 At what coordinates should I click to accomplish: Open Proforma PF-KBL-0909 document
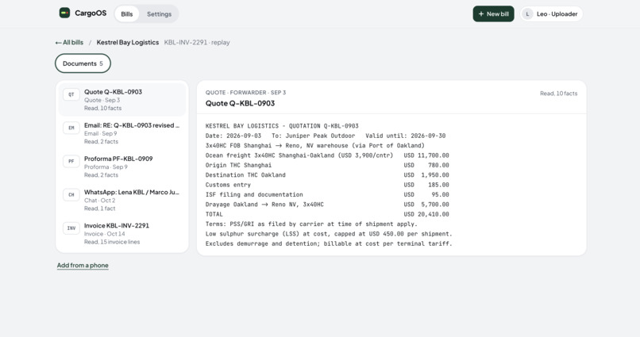click(122, 167)
